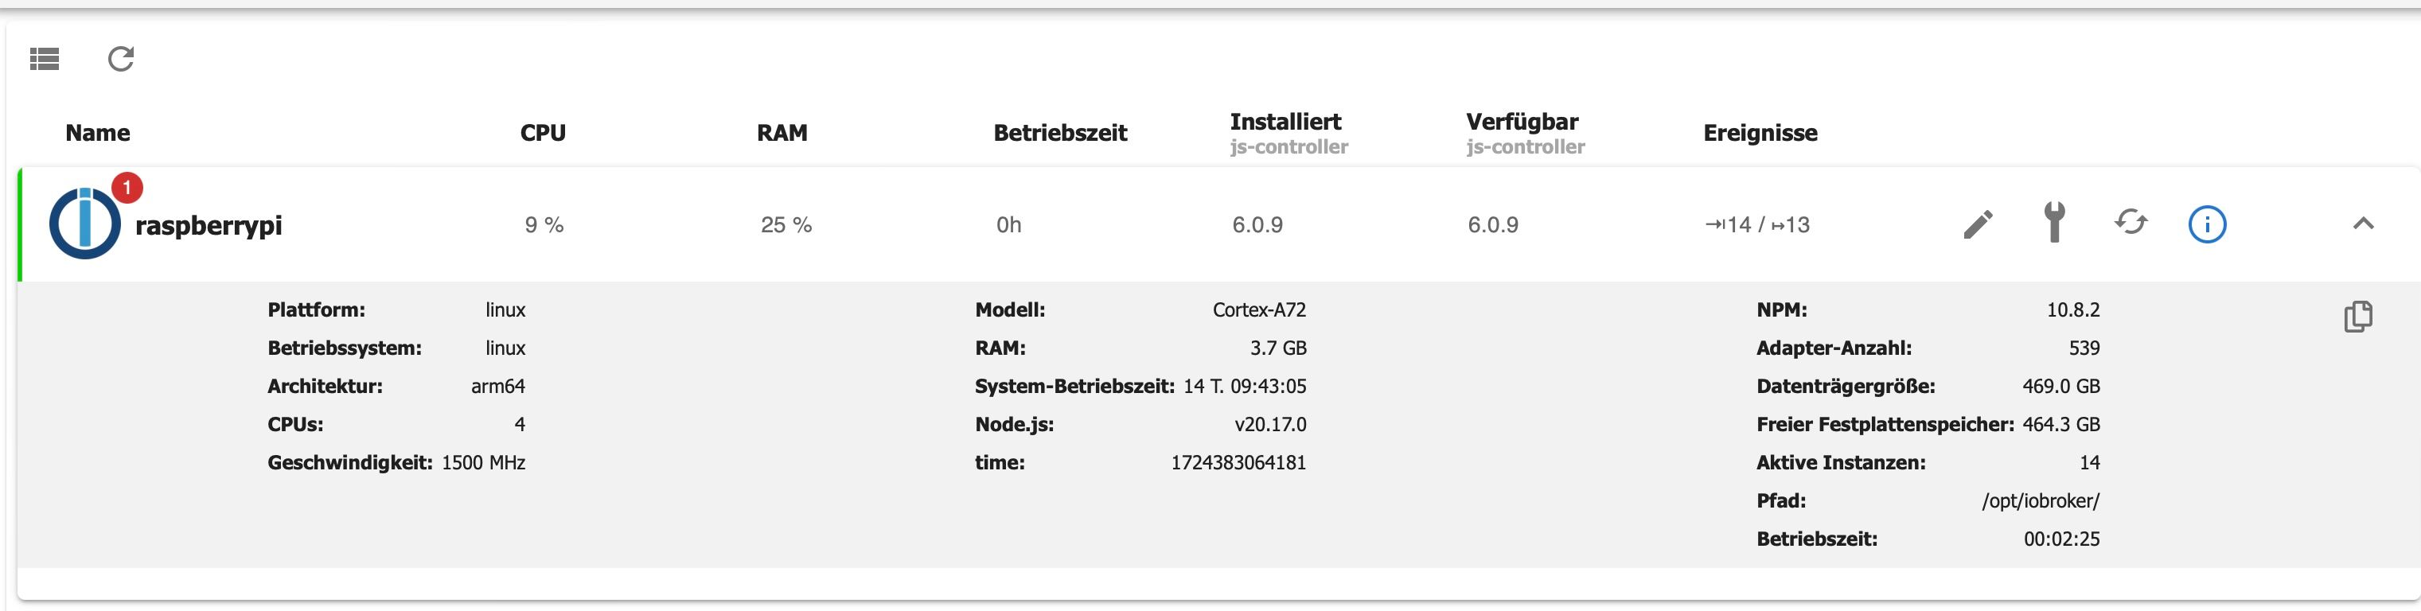Copy host details to clipboard
Screen dimensions: 2421x611
tap(2358, 317)
